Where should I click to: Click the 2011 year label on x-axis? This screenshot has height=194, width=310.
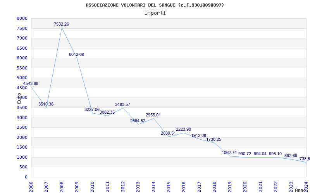[x=107, y=187]
